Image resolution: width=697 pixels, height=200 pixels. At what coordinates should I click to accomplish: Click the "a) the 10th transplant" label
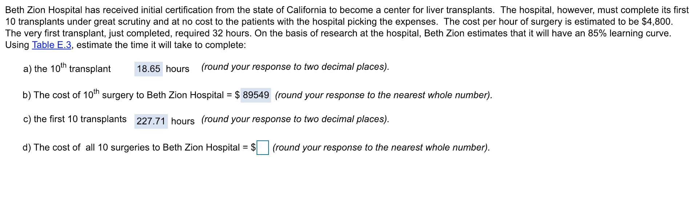[67, 68]
